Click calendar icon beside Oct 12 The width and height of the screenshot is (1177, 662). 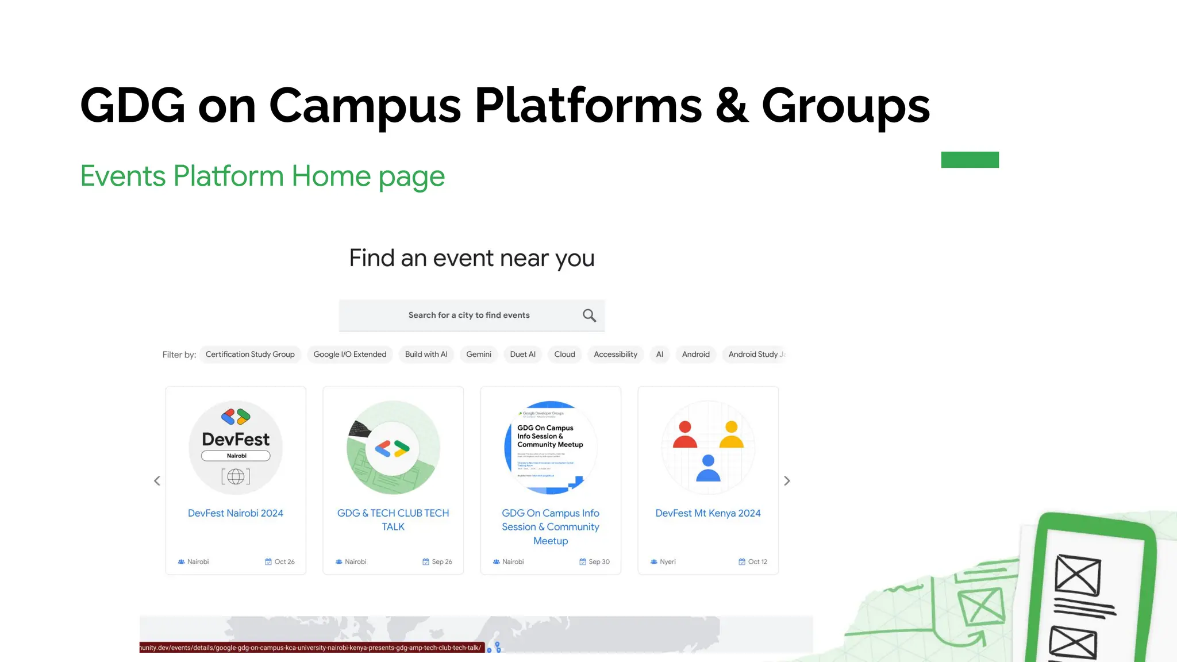[x=742, y=562]
